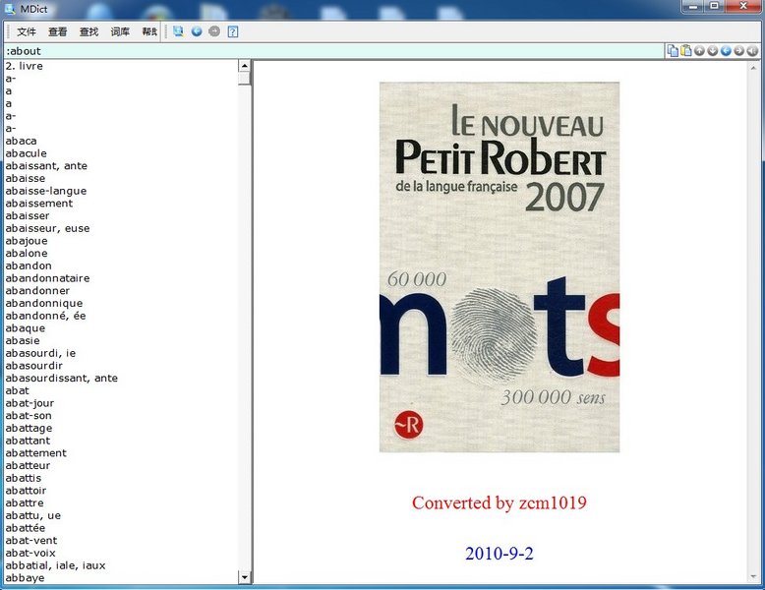Choose 'abattoir' from the word list

26,491
